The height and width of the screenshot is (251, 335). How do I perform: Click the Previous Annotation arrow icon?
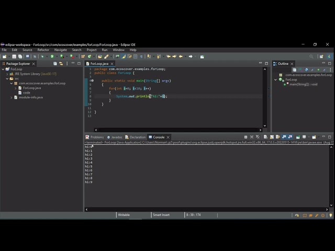pos(159,56)
